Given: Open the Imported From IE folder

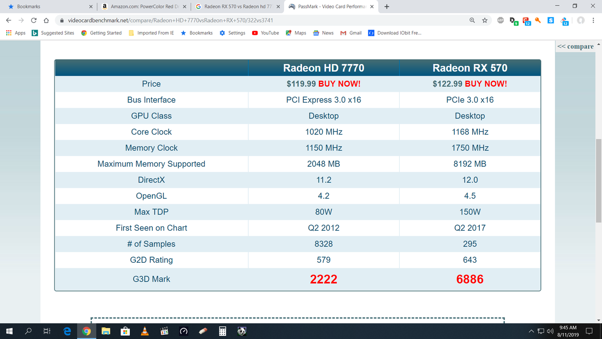Looking at the screenshot, I should click(x=151, y=33).
